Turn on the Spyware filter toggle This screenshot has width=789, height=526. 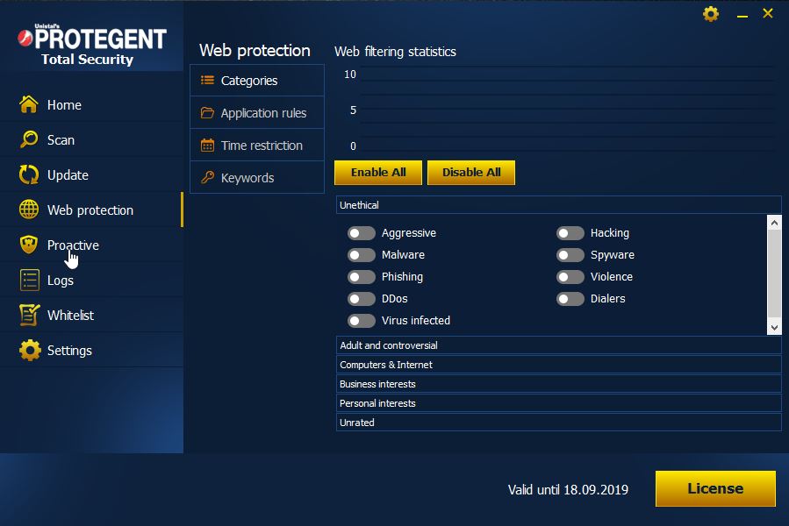(570, 255)
